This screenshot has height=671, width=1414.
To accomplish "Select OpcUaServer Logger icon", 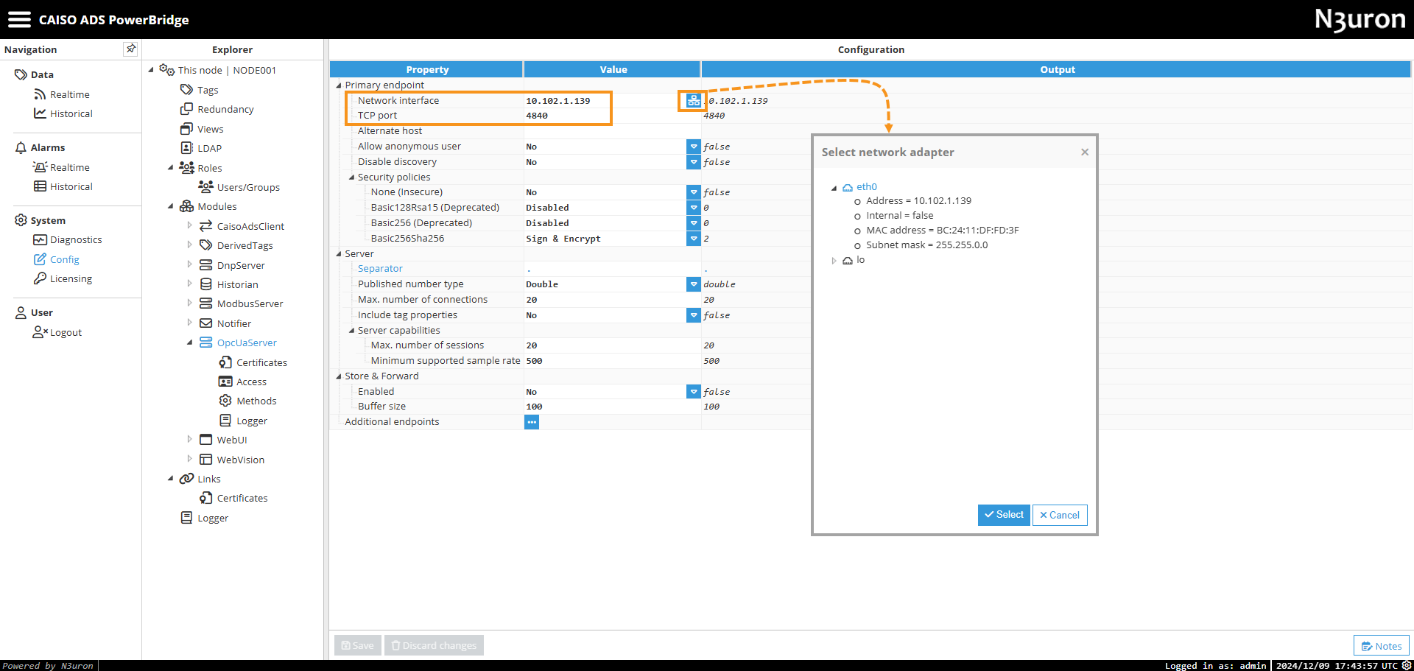I will [225, 421].
